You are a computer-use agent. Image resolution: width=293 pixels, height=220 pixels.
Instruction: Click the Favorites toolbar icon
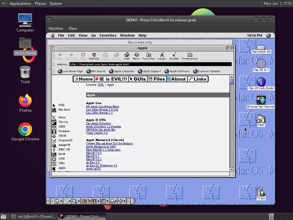pyautogui.click(x=149, y=55)
